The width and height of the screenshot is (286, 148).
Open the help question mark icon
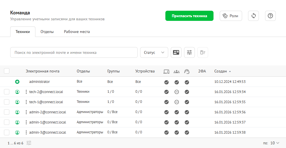pyautogui.click(x=270, y=16)
